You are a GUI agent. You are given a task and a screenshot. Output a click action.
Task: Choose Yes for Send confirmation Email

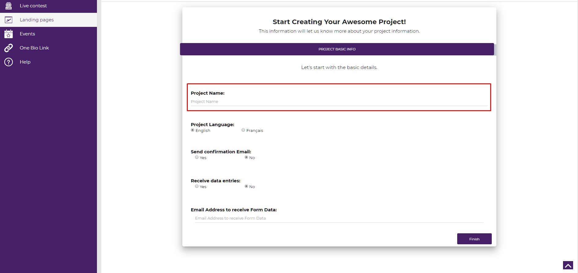197,157
